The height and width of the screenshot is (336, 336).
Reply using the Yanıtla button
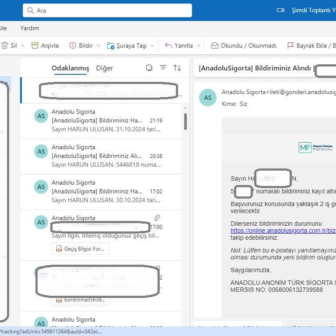pyautogui.click(x=178, y=45)
